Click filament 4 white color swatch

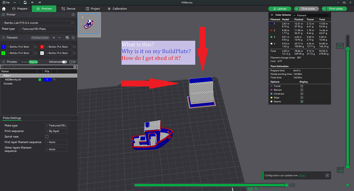click(42, 53)
